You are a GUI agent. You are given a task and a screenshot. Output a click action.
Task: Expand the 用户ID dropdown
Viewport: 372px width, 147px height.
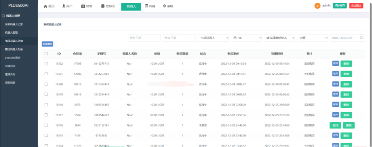tap(246, 38)
